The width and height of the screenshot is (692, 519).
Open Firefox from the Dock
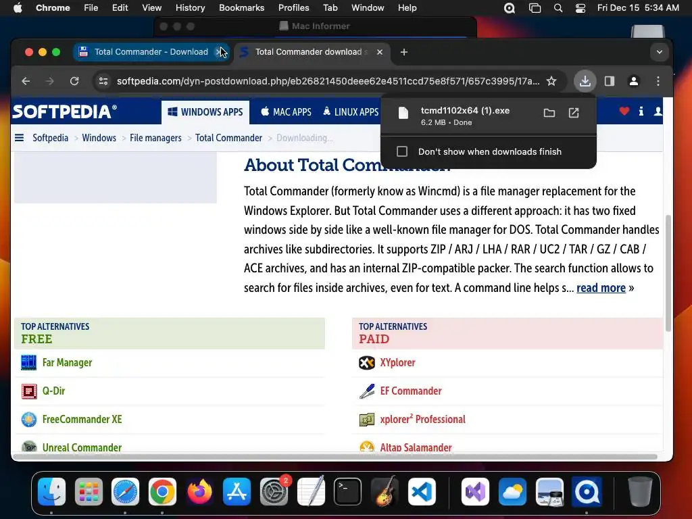click(199, 492)
